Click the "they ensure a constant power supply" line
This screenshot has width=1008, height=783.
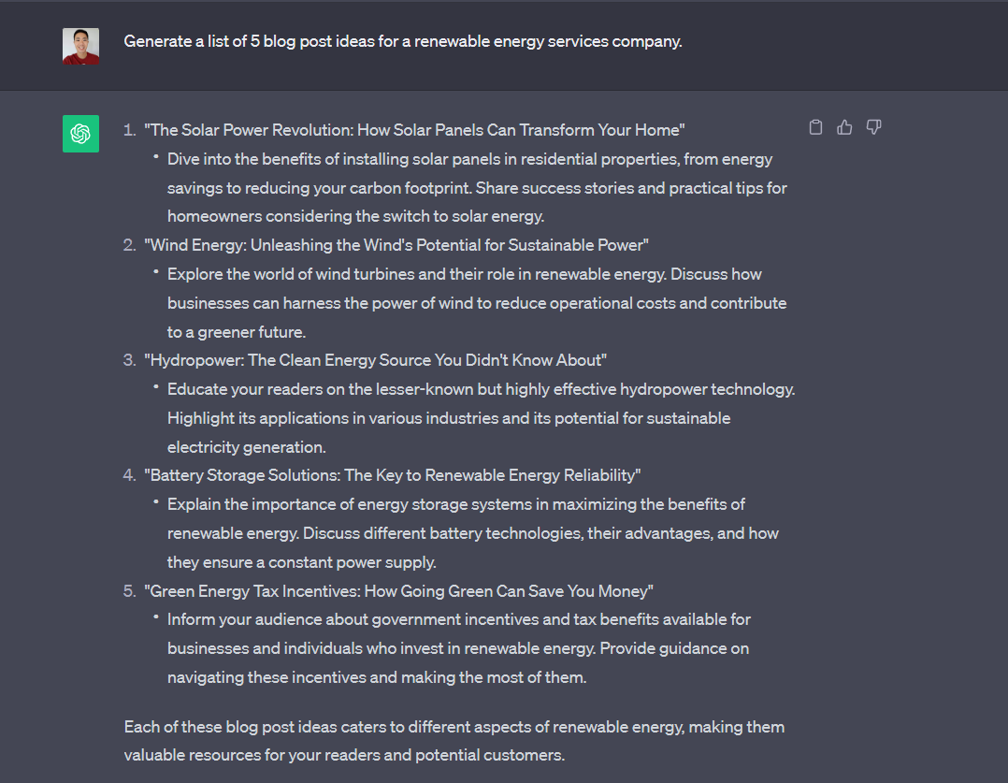pos(301,562)
